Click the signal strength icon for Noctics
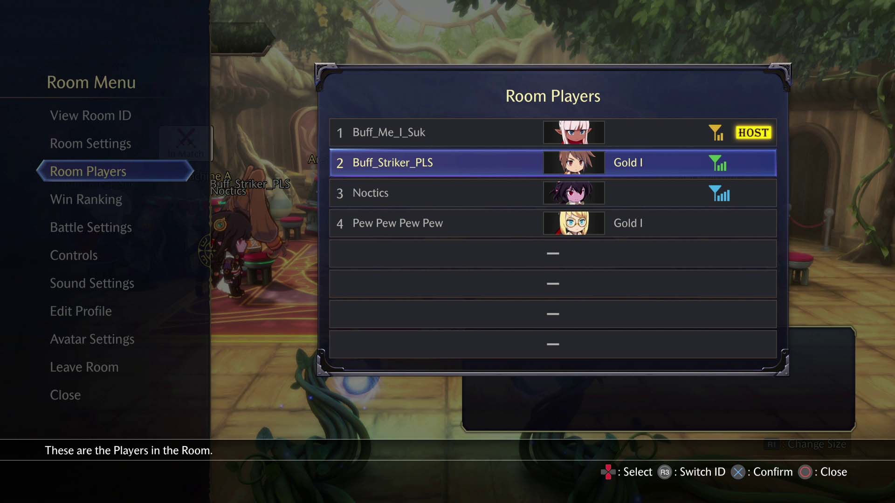 [719, 193]
